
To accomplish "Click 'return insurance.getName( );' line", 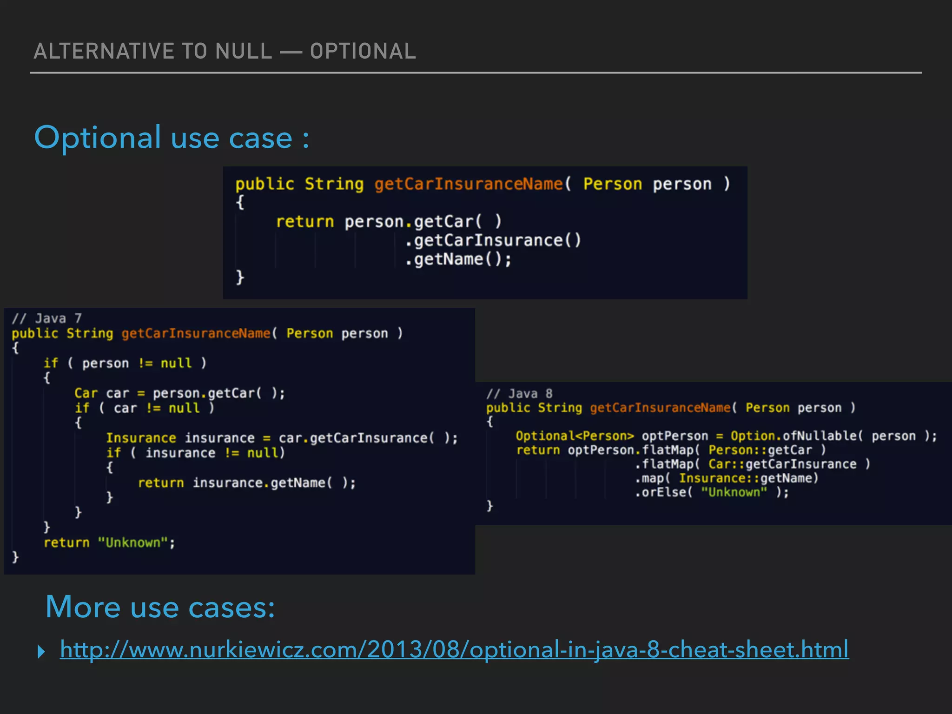I will point(247,483).
